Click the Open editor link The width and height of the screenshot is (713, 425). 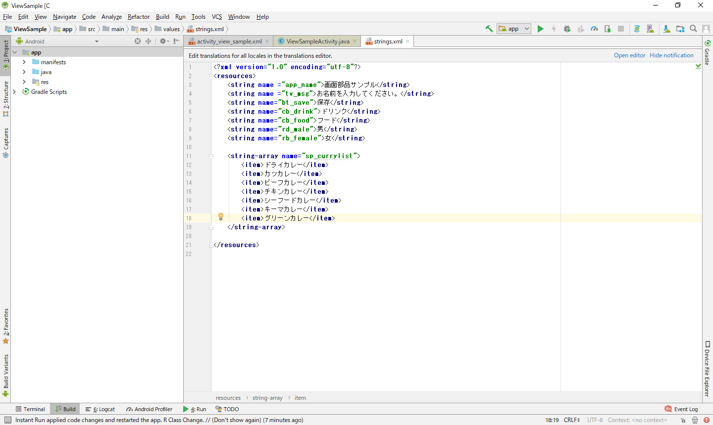pos(629,55)
